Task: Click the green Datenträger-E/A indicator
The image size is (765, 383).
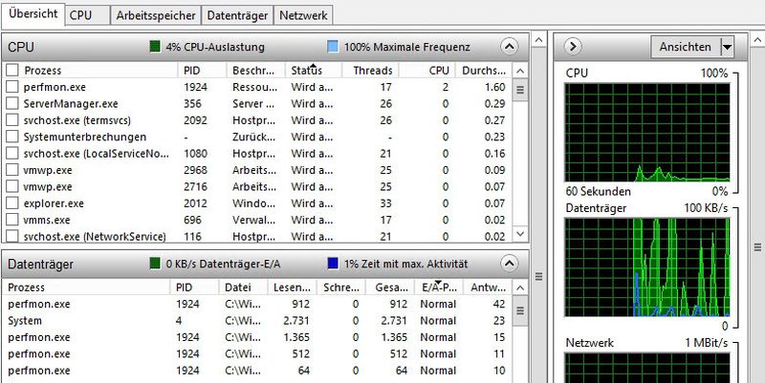Action: point(155,264)
